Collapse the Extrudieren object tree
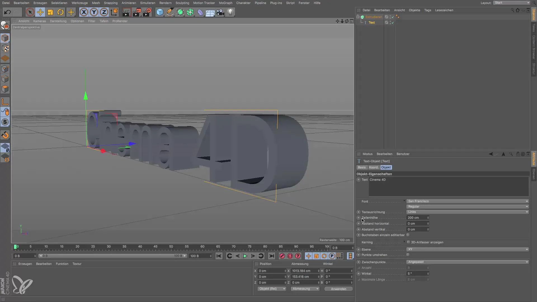The width and height of the screenshot is (537, 302). pos(358,17)
